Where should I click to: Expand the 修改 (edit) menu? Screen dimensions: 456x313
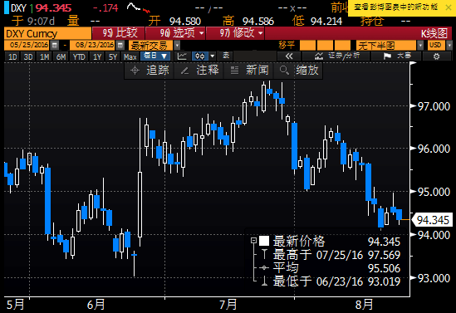pyautogui.click(x=235, y=33)
